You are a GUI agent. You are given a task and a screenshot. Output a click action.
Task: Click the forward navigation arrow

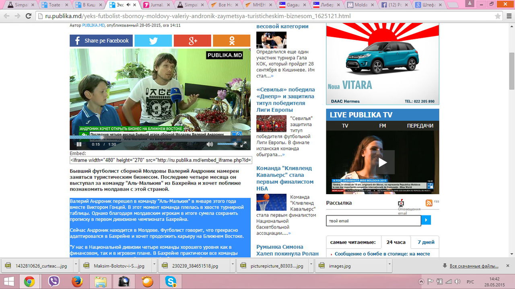click(17, 16)
